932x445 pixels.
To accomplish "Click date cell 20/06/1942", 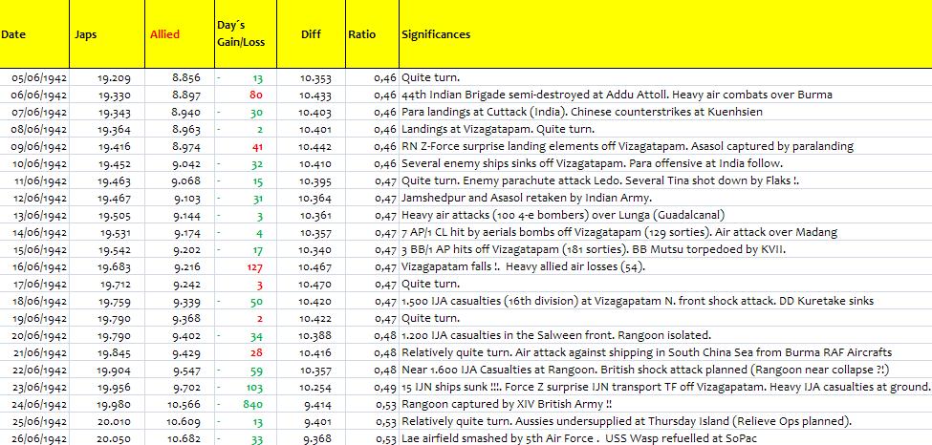I will coord(34,336).
